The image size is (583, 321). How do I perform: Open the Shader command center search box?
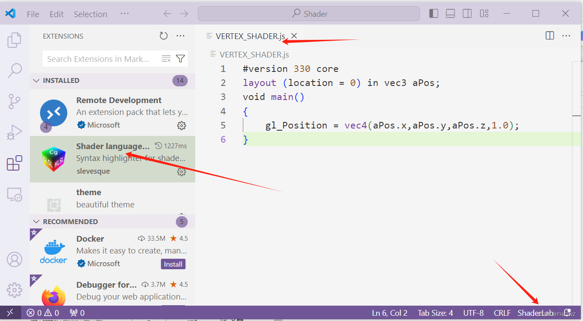(x=309, y=14)
